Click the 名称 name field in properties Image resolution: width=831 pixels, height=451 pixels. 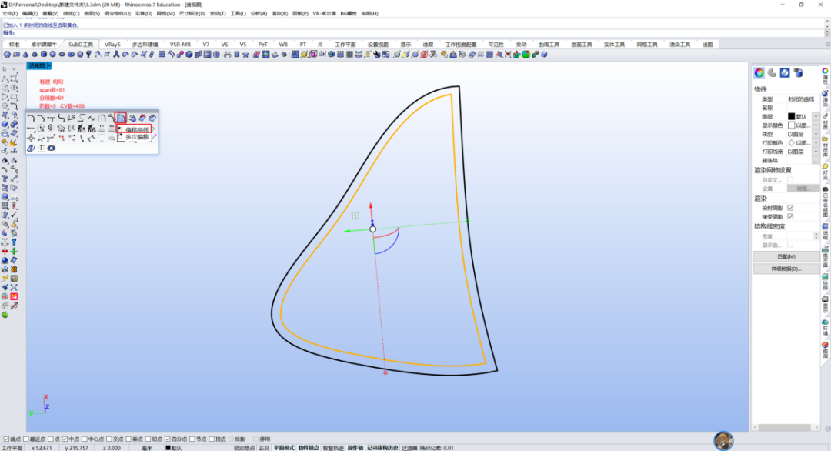click(803, 108)
